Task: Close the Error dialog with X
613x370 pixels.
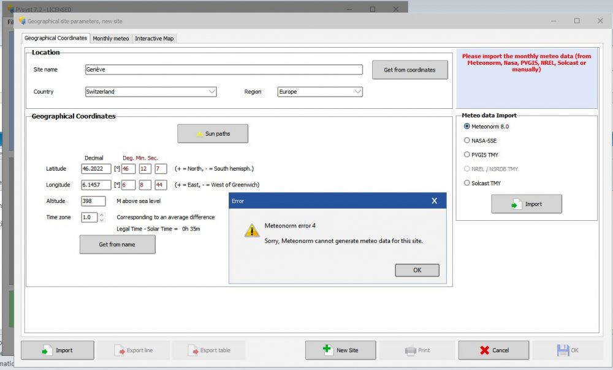Action: coord(434,201)
